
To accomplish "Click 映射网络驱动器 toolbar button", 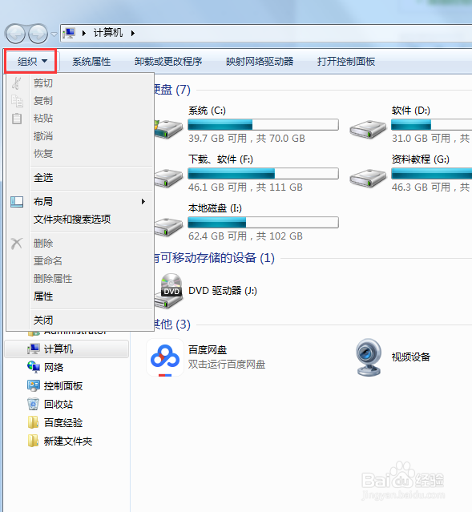I will [260, 62].
